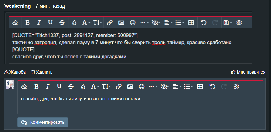271x132 pixels.
Task: Toggle Strikethrough in the comment editor toolbar
Action: (71, 86)
